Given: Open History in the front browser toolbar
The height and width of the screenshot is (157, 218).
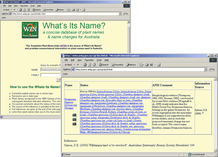Looking at the screenshot, I should pyautogui.click(x=131, y=65).
